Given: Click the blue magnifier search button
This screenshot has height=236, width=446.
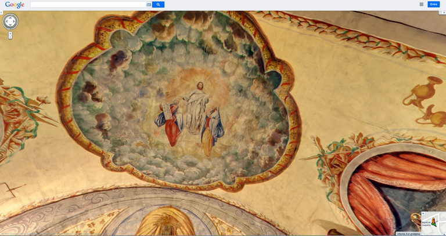Looking at the screenshot, I should [x=158, y=5].
